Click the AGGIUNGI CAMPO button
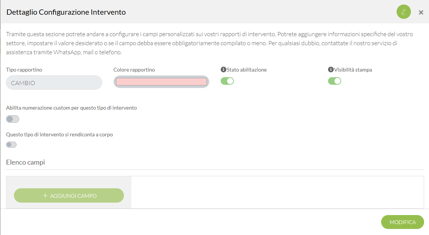The height and width of the screenshot is (235, 429). point(69,195)
